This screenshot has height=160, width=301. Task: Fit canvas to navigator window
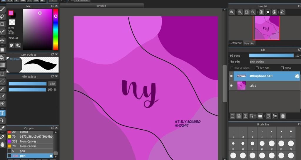247,12
